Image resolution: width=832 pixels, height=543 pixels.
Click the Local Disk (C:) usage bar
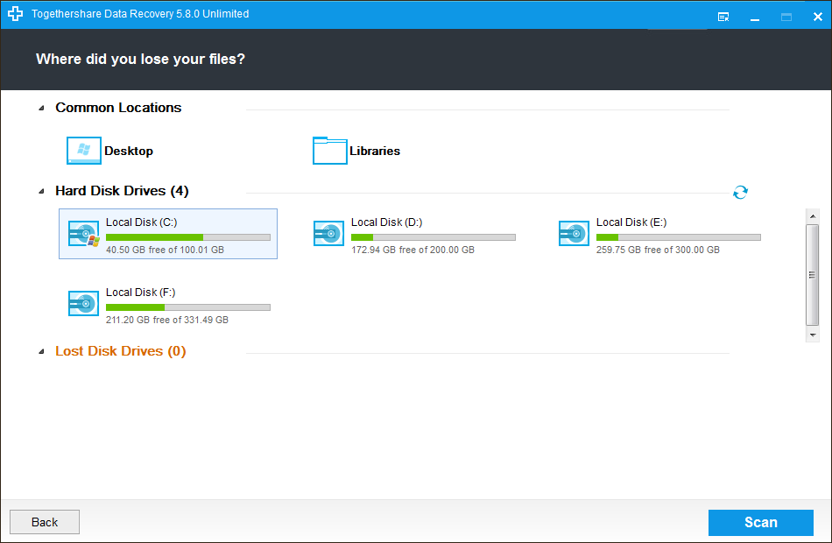187,237
